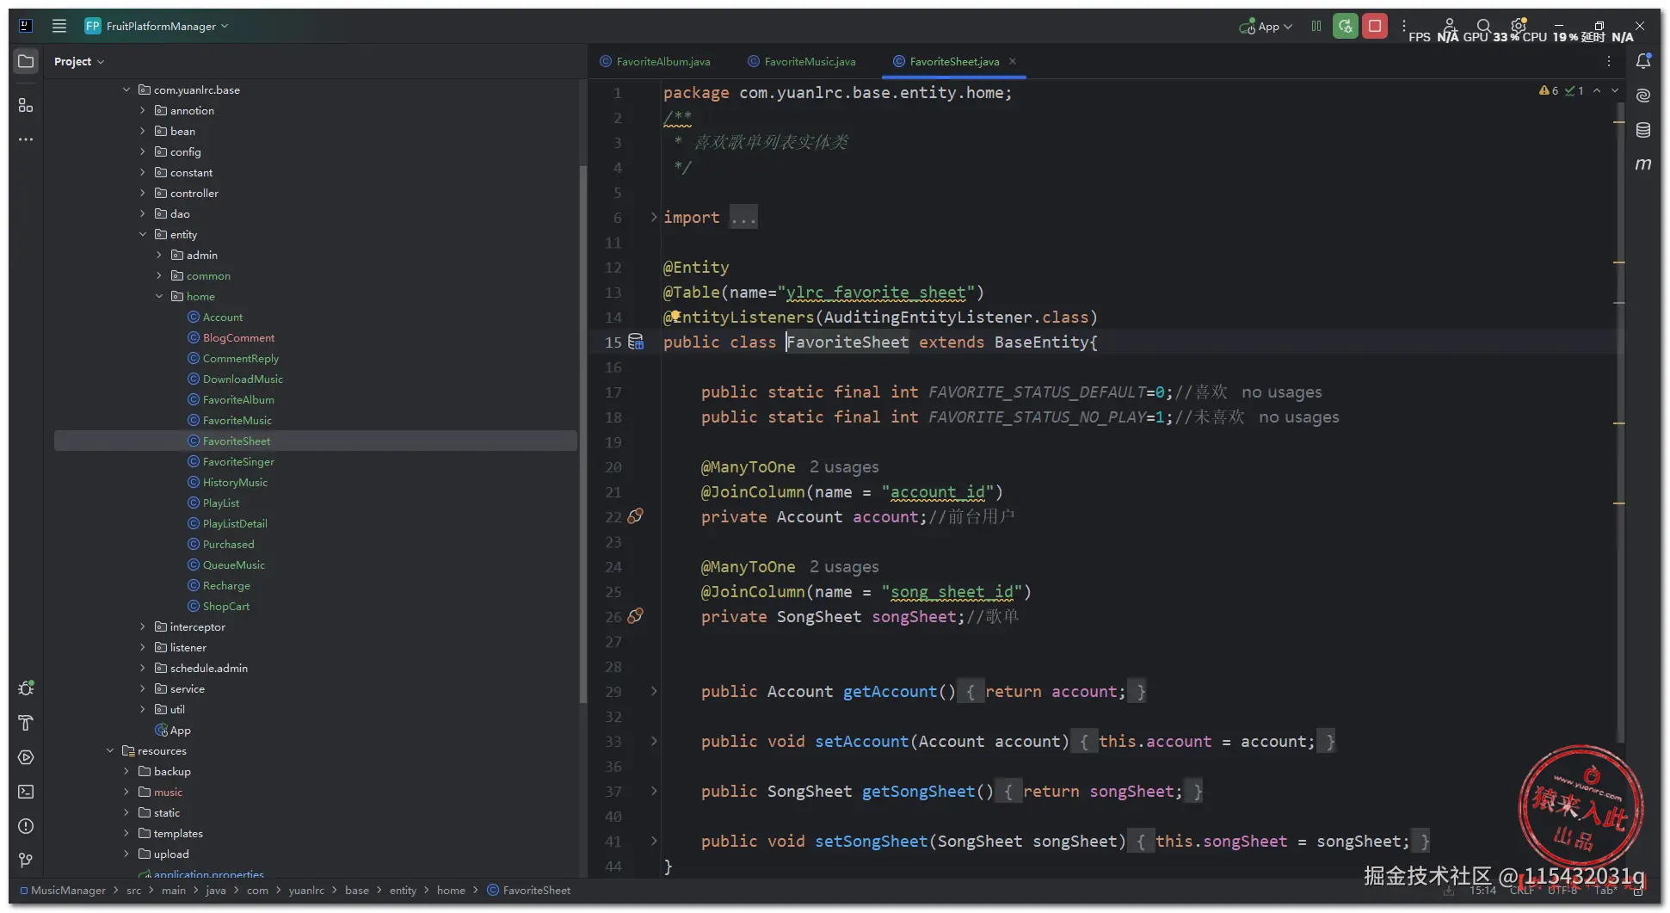Open the Terminal tool window
1670x913 pixels.
(x=26, y=792)
